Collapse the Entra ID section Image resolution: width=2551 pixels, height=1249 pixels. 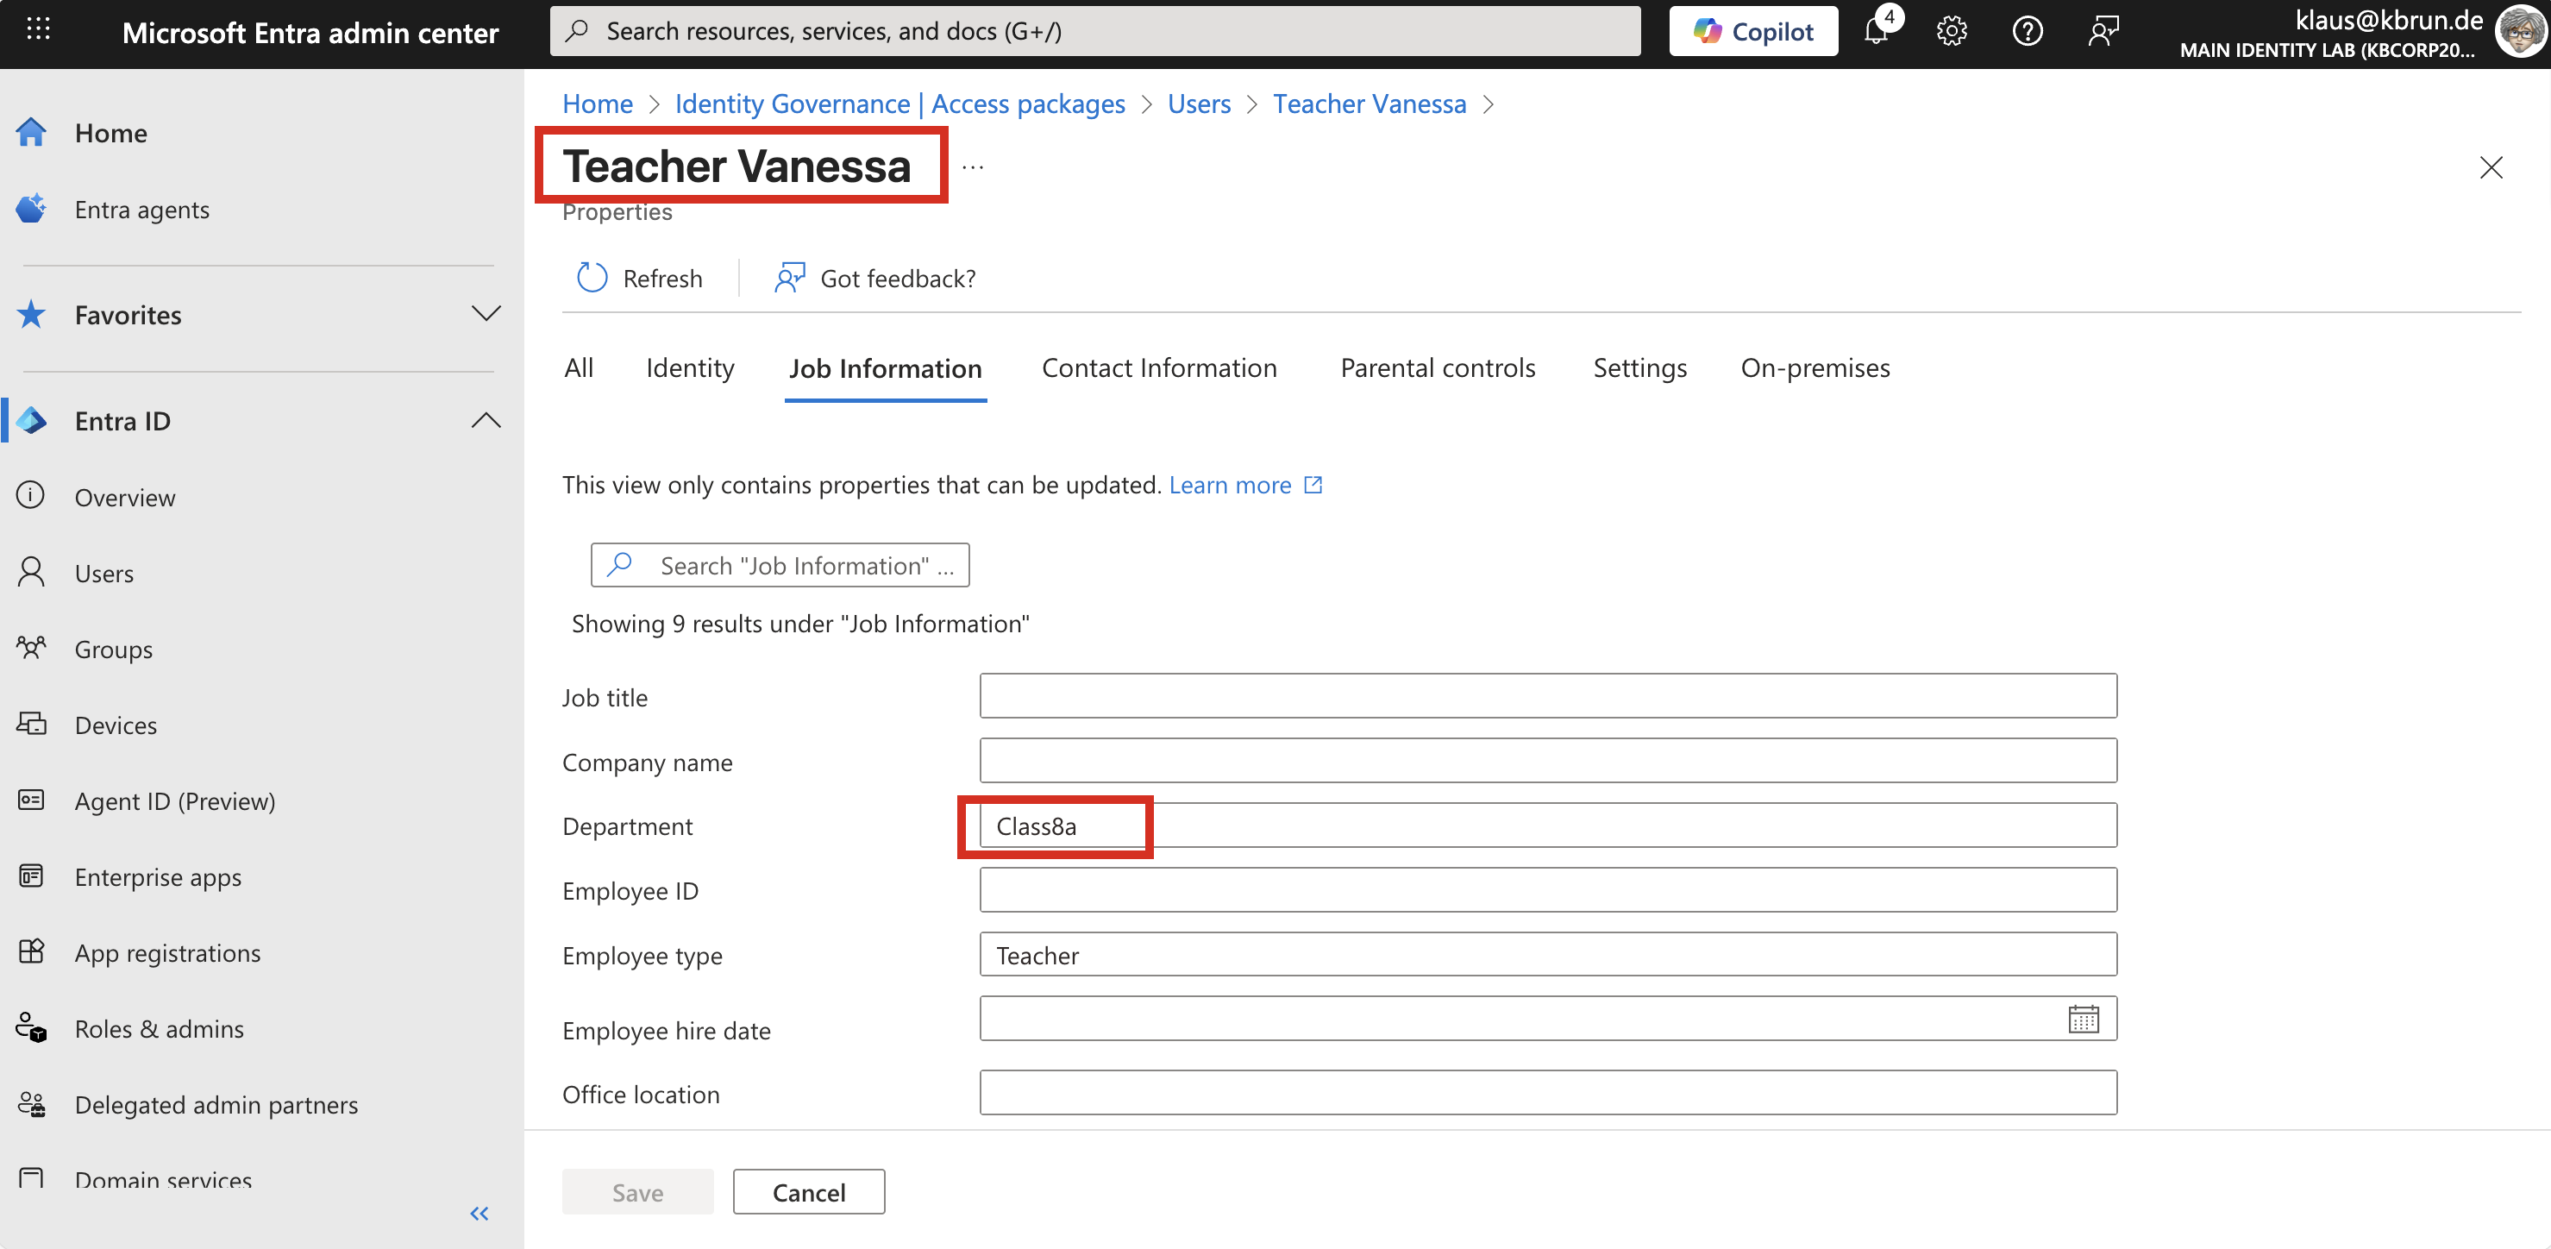(x=486, y=421)
